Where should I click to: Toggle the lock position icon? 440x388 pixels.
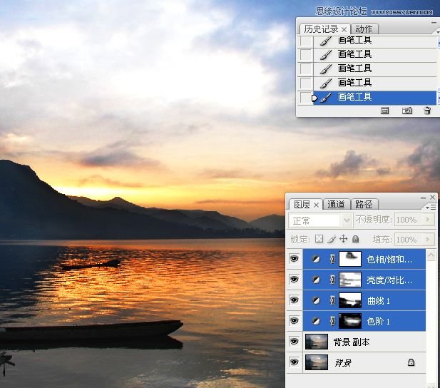tap(344, 239)
